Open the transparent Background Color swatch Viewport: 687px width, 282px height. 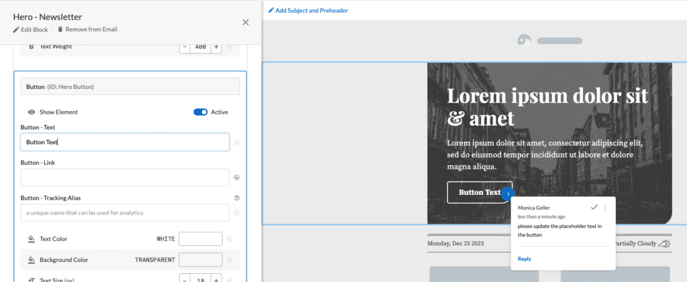coord(200,260)
